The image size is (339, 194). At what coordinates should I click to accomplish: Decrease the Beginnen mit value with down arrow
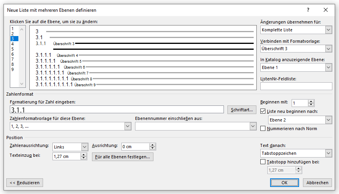[311, 105]
